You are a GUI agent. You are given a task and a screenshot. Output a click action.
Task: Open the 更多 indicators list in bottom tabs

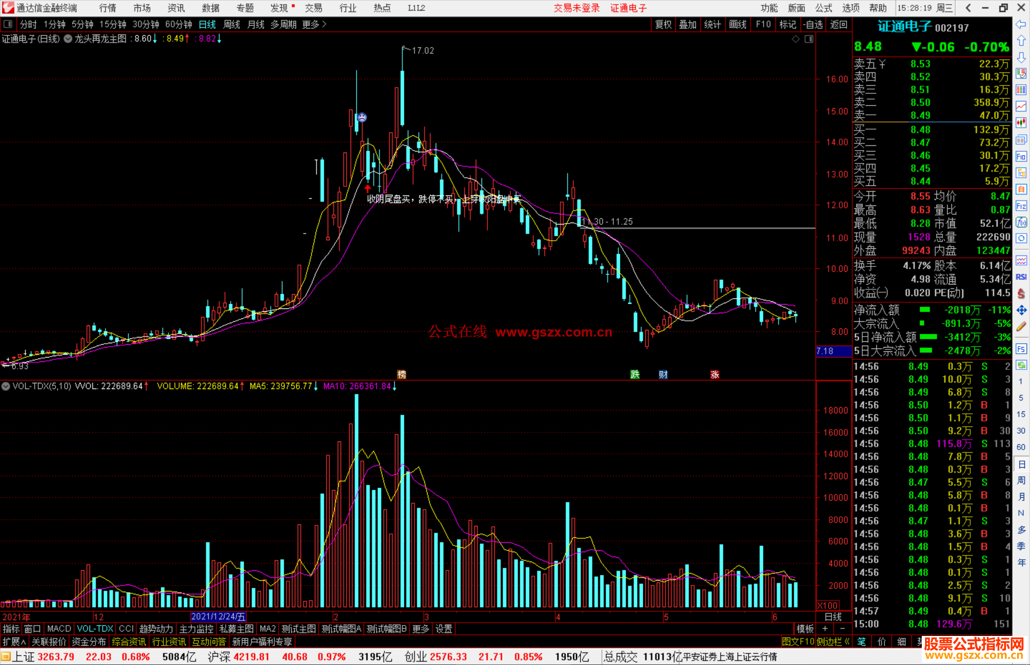click(421, 629)
